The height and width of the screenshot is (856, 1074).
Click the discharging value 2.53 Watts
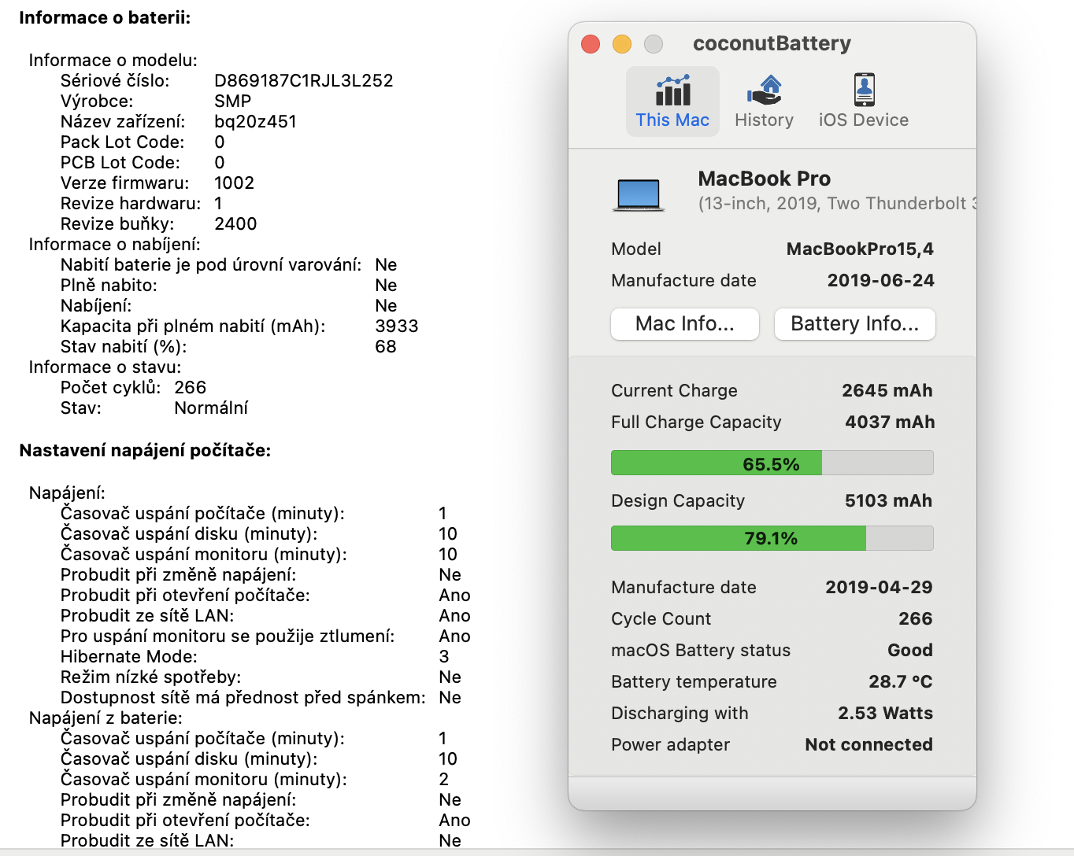coord(885,714)
